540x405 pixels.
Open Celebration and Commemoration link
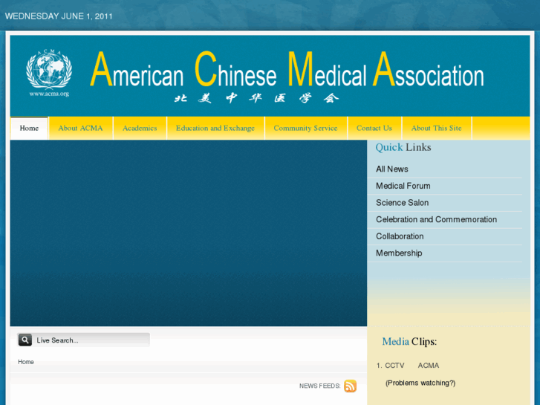(x=436, y=219)
